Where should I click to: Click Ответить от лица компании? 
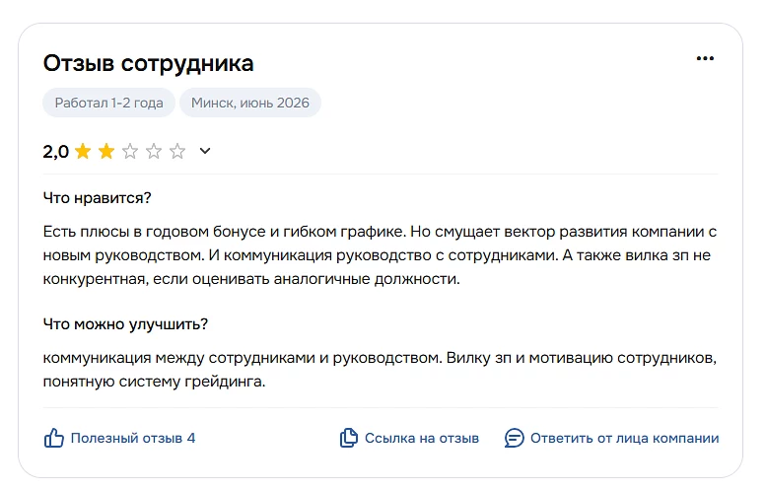624,438
